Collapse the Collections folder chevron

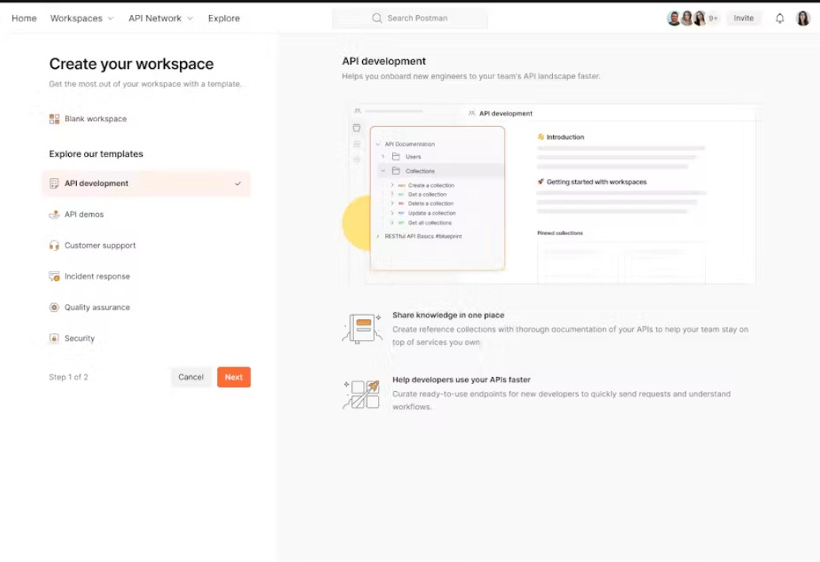[x=383, y=171]
